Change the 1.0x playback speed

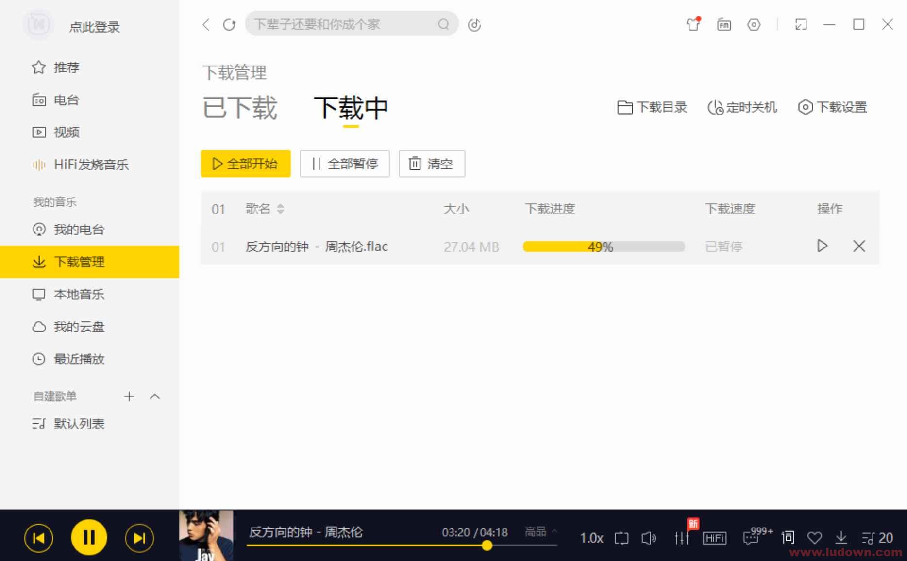click(591, 538)
